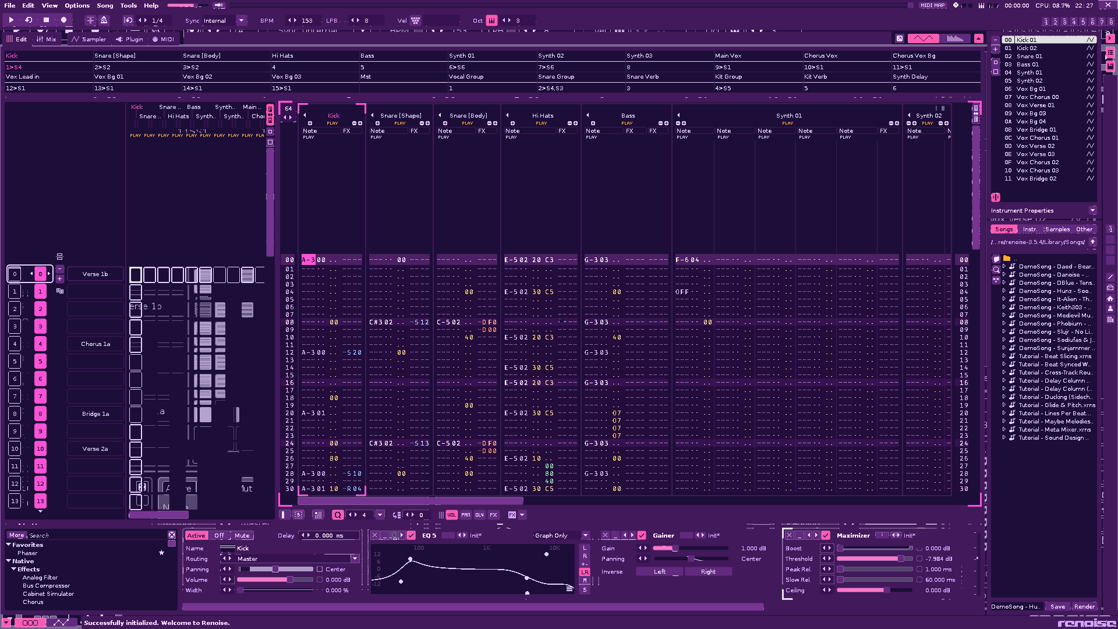Show panning column with PAN button

tap(466, 515)
